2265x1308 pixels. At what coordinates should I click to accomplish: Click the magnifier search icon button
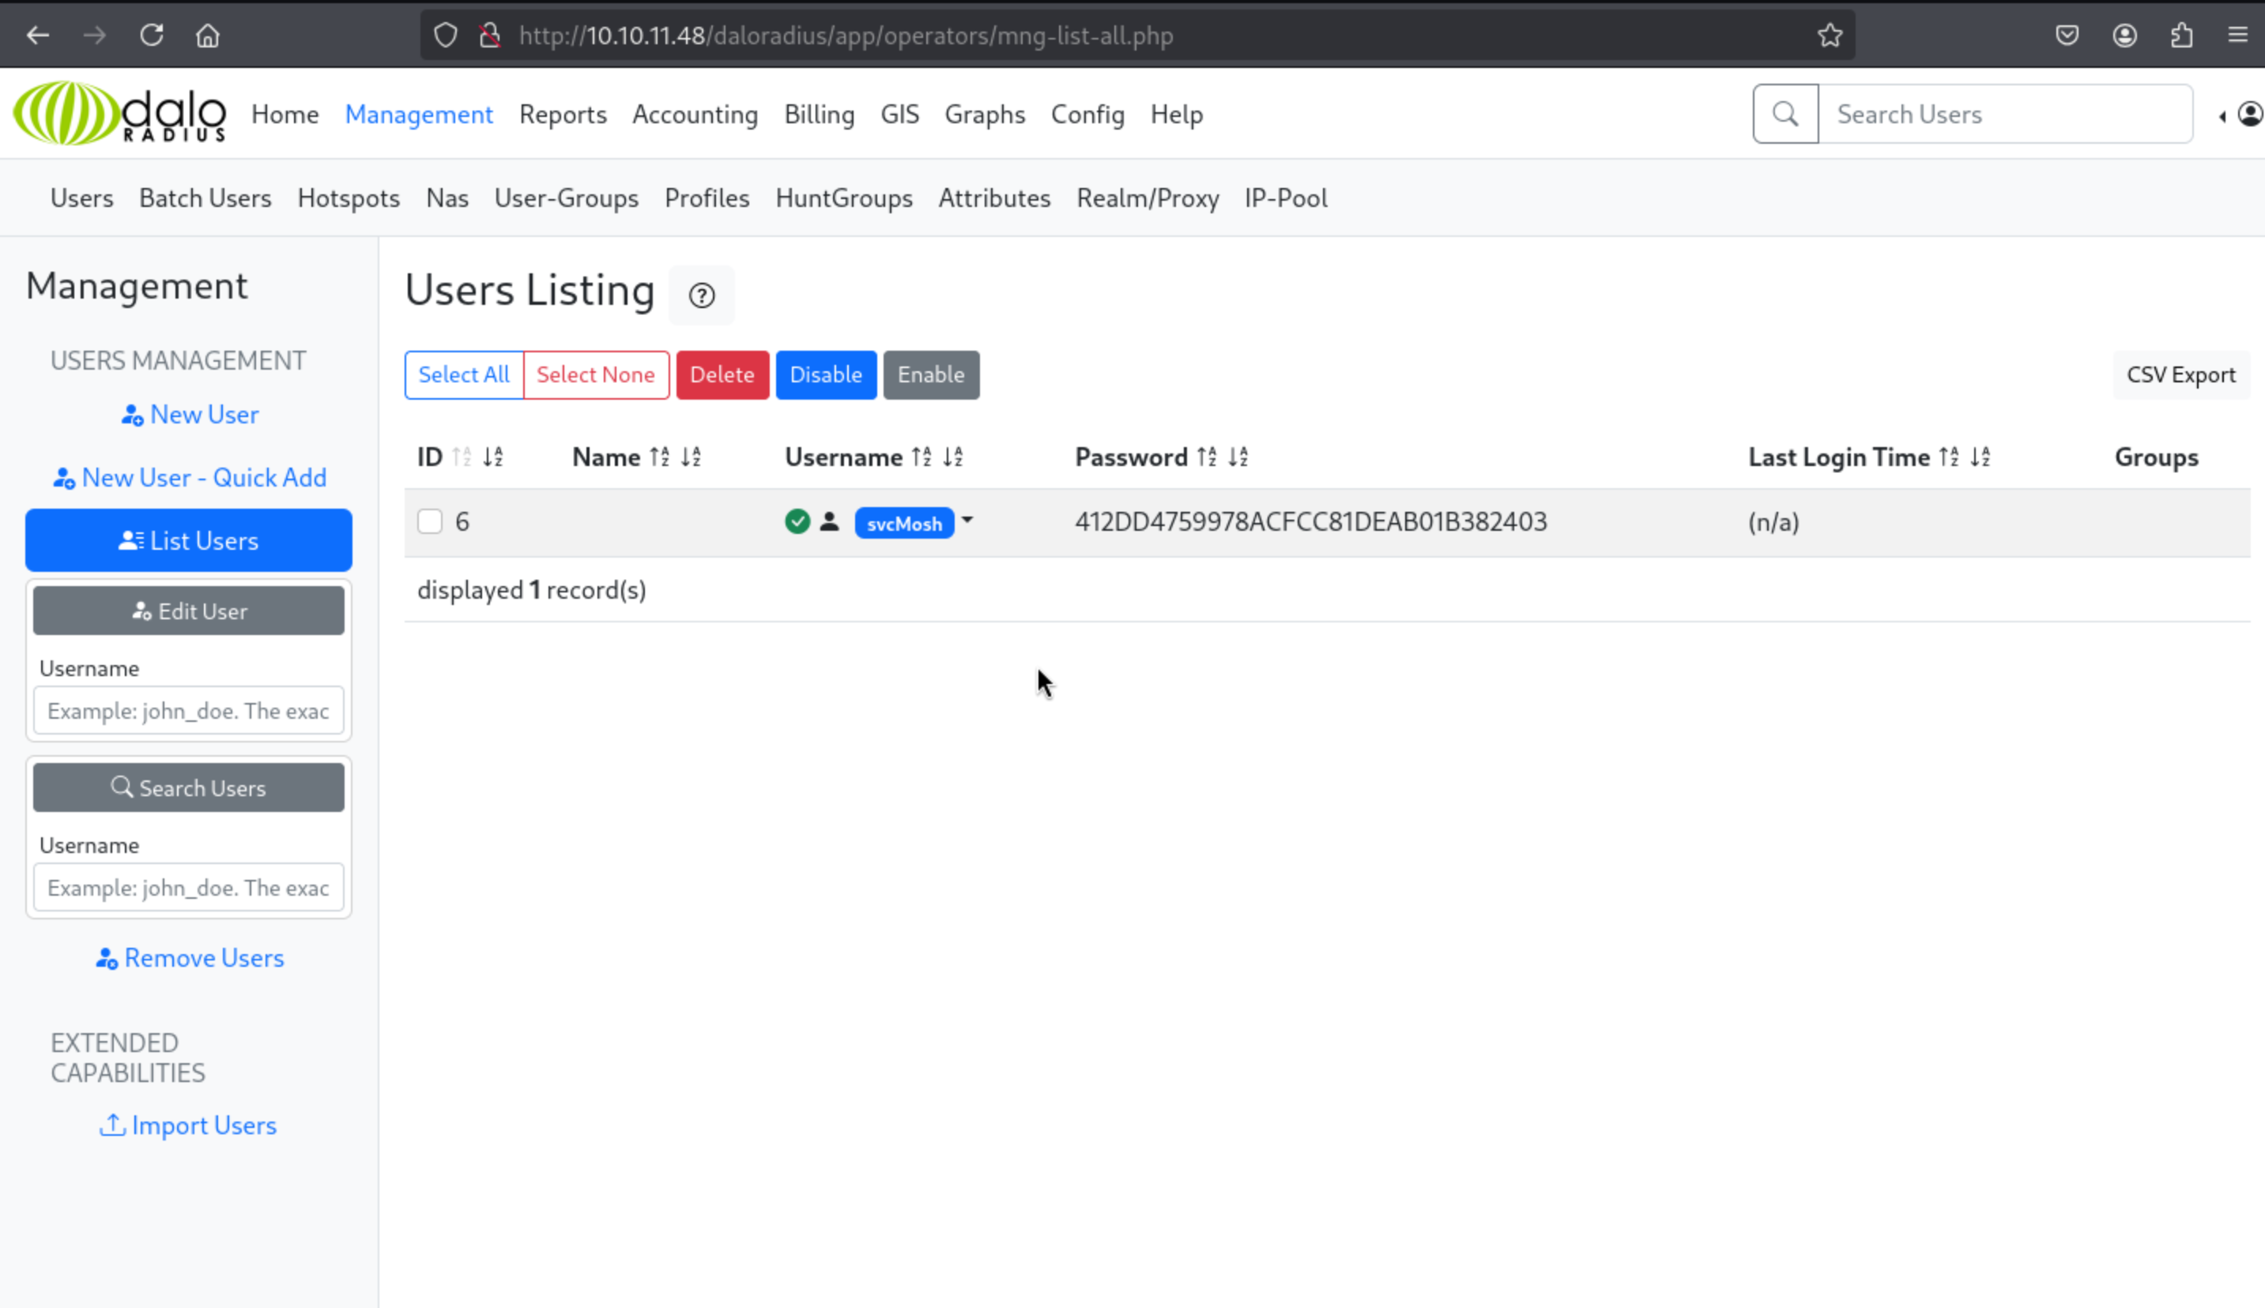(1785, 114)
